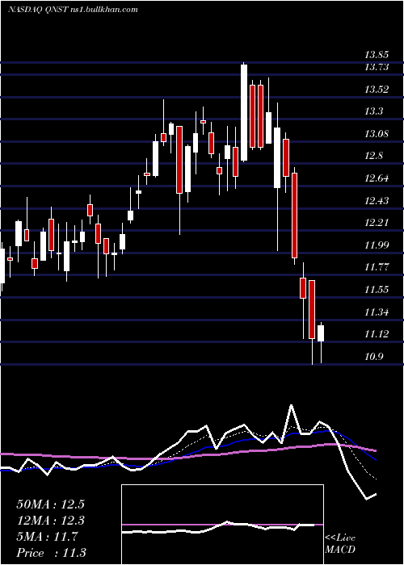This screenshot has height=565, width=404.
Task: Click the Live MACD label
Action: (x=340, y=543)
